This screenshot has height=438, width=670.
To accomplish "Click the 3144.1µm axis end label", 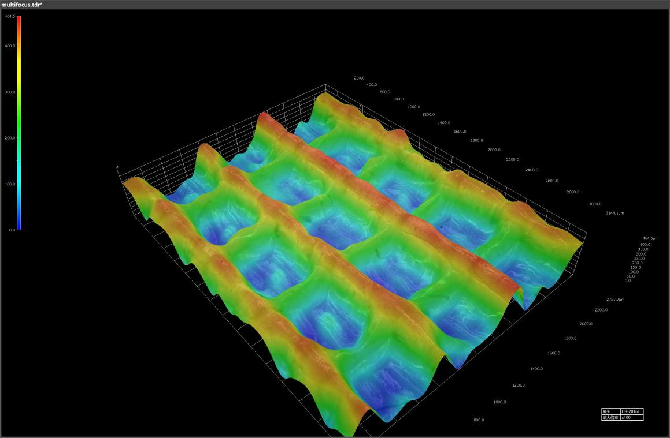I will point(615,213).
